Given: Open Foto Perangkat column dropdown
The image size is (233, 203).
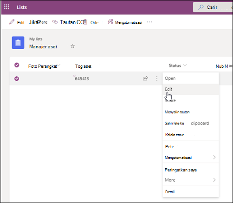Looking at the screenshot, I should (58, 65).
